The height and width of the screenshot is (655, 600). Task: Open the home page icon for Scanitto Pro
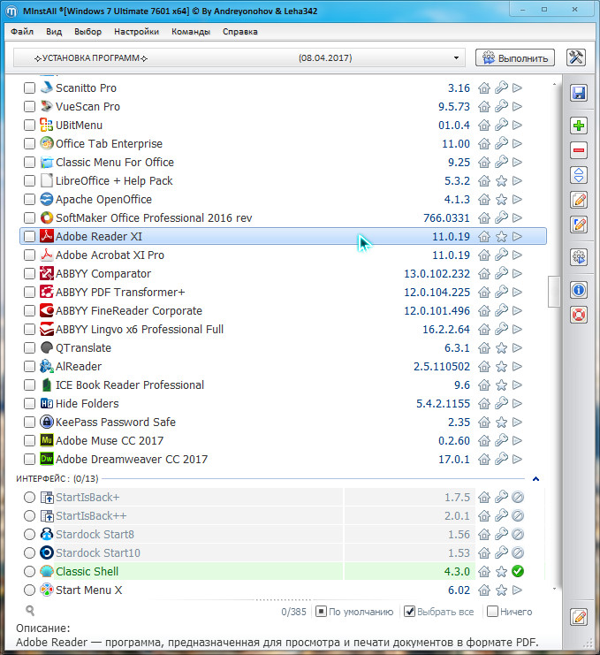click(484, 88)
